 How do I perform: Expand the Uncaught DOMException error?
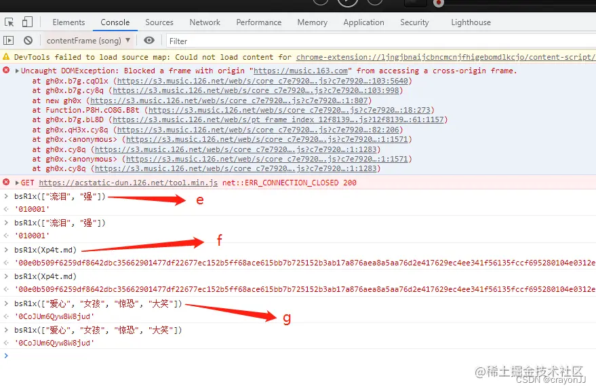pyautogui.click(x=17, y=71)
